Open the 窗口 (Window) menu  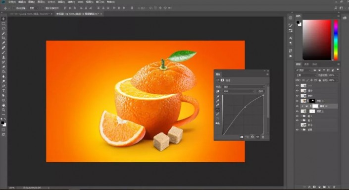point(100,2)
